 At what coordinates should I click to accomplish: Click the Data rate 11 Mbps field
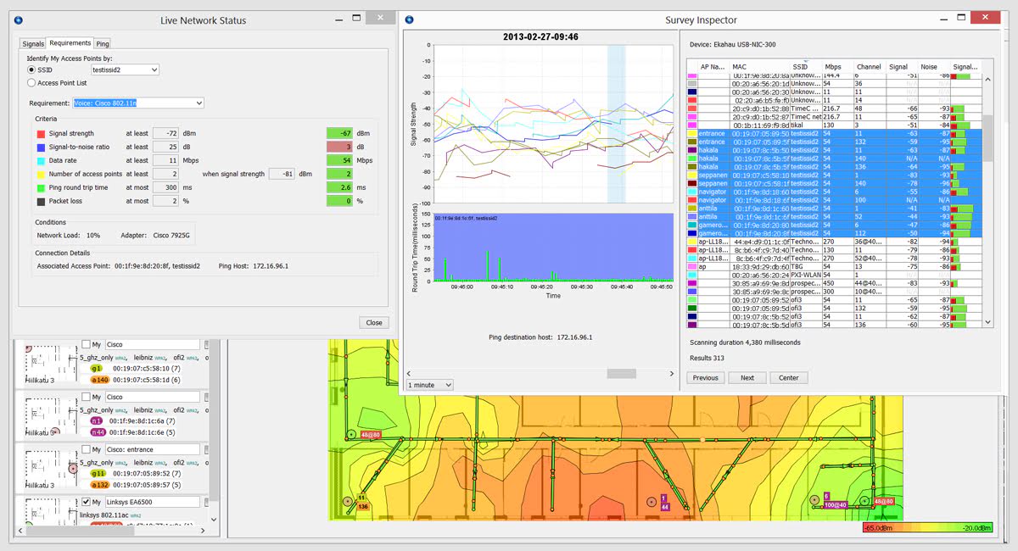coord(165,160)
